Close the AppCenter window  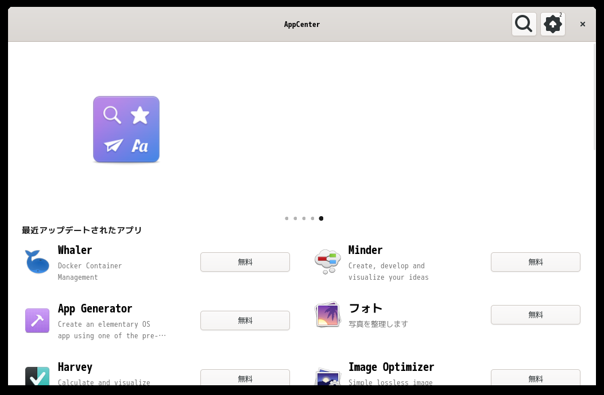[x=582, y=24]
